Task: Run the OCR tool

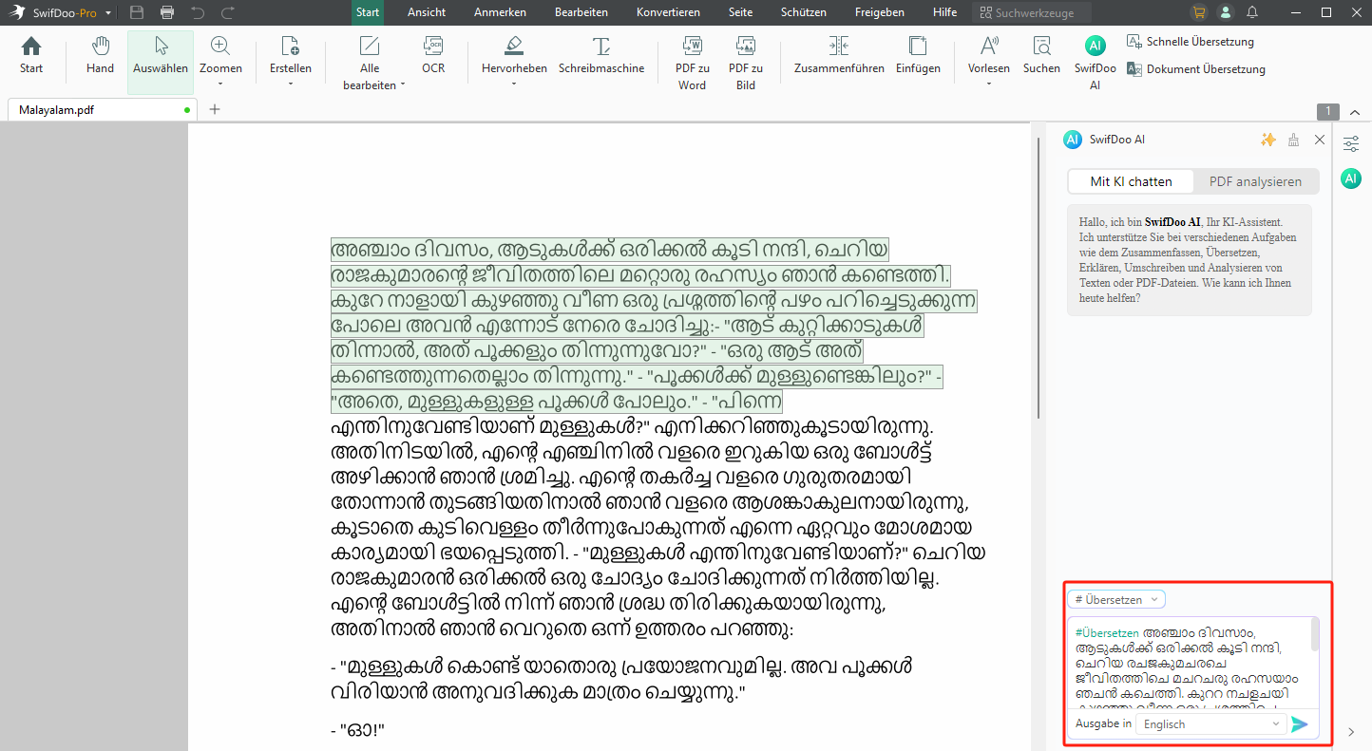Action: coord(433,56)
